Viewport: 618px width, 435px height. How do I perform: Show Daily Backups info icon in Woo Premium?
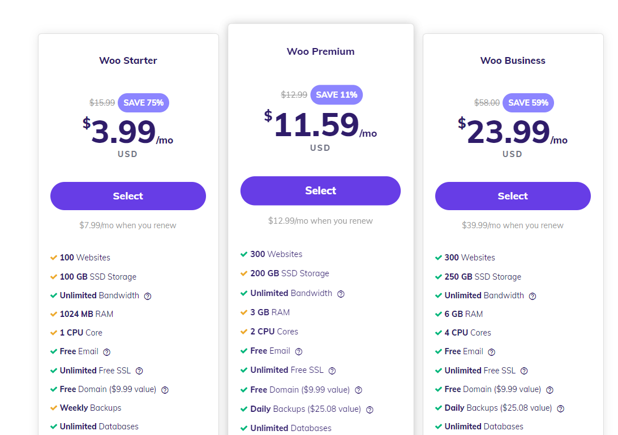point(370,410)
